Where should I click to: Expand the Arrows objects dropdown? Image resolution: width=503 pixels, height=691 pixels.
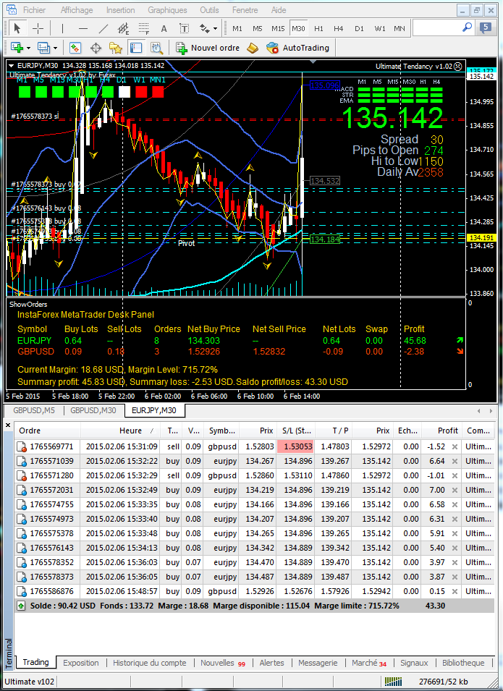coord(215,29)
